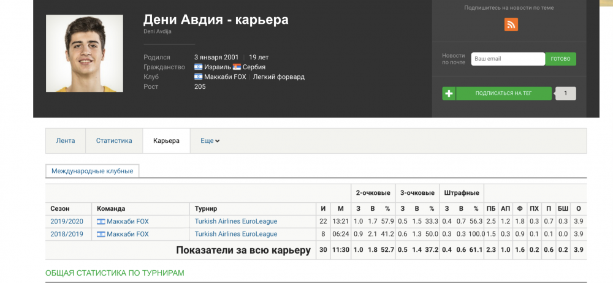Click the green plus icon to subscribe
The width and height of the screenshot is (613, 283).
coord(449,94)
